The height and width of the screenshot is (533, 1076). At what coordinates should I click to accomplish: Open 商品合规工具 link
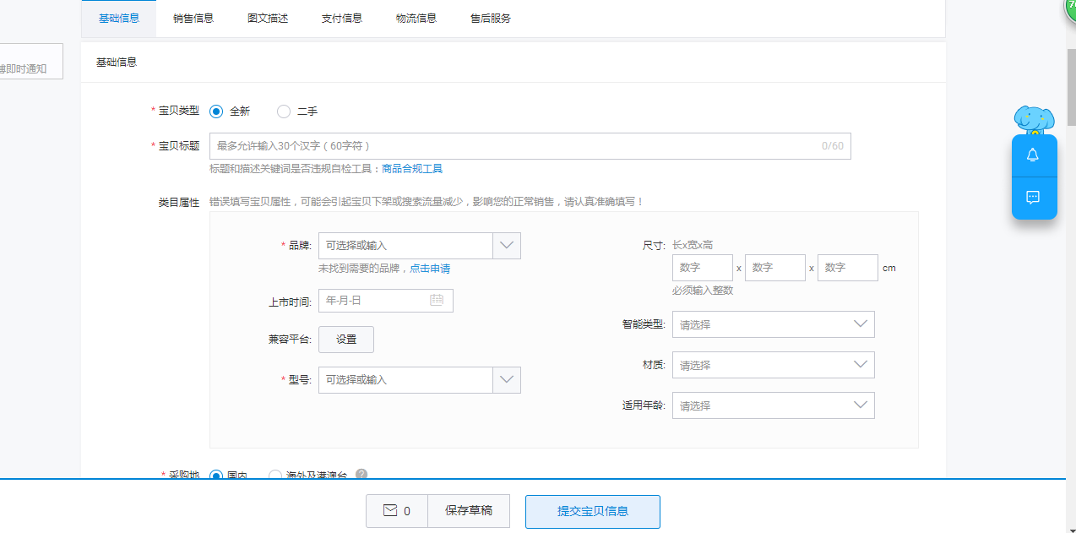point(412,169)
